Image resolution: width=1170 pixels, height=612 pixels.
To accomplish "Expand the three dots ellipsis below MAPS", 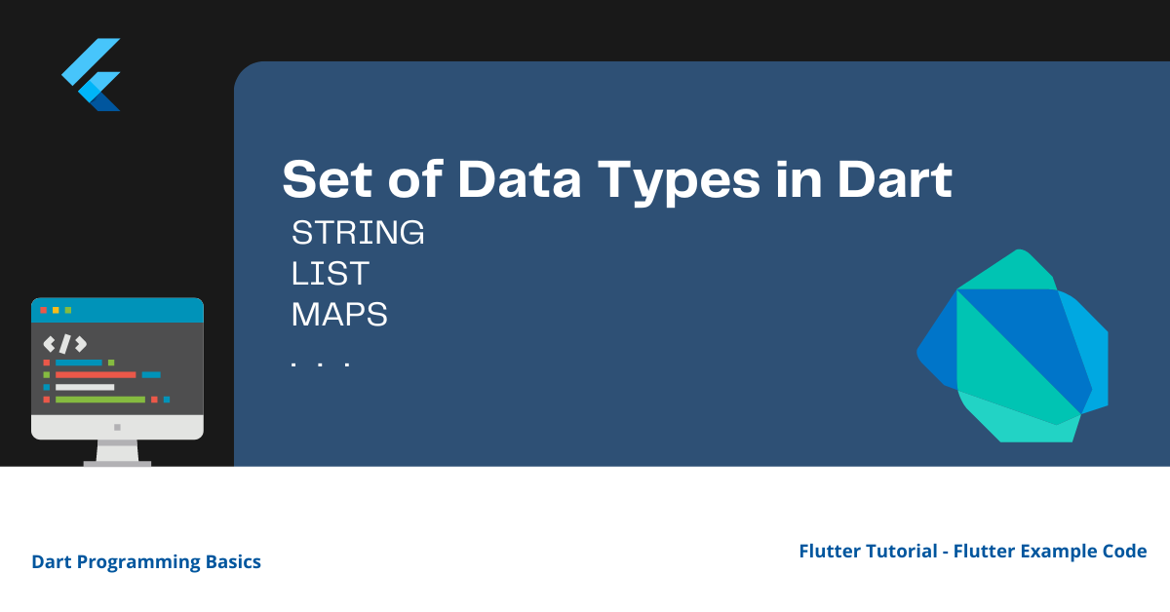I will [x=320, y=364].
